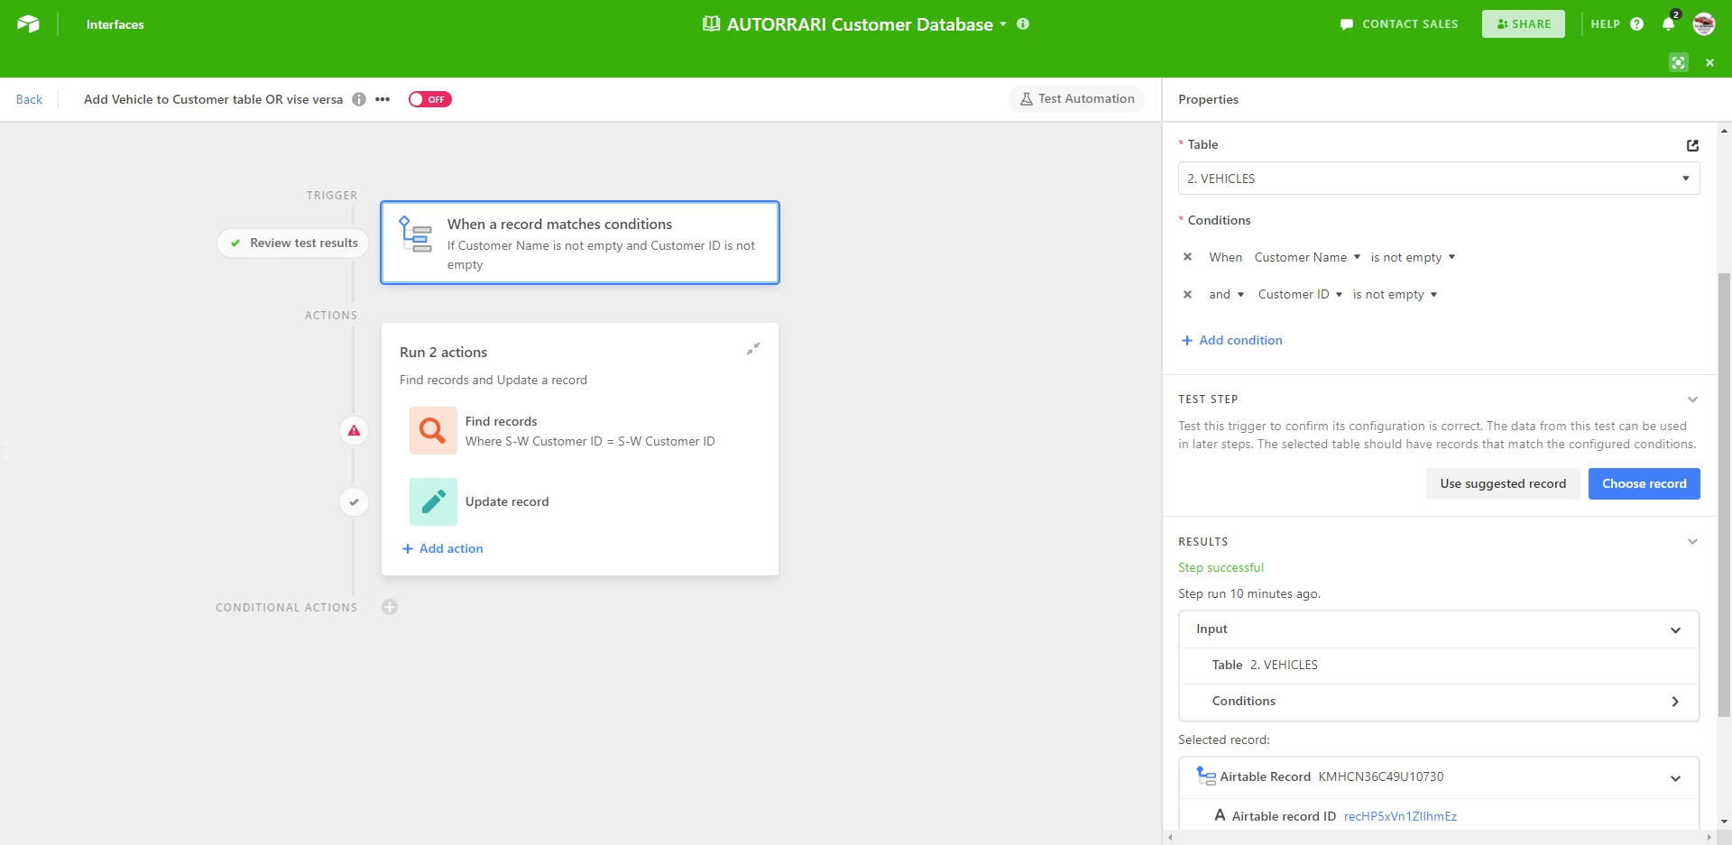Open table in new window icon
The width and height of the screenshot is (1732, 845).
[x=1692, y=145]
